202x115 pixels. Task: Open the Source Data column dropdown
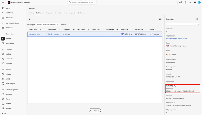(101, 30)
